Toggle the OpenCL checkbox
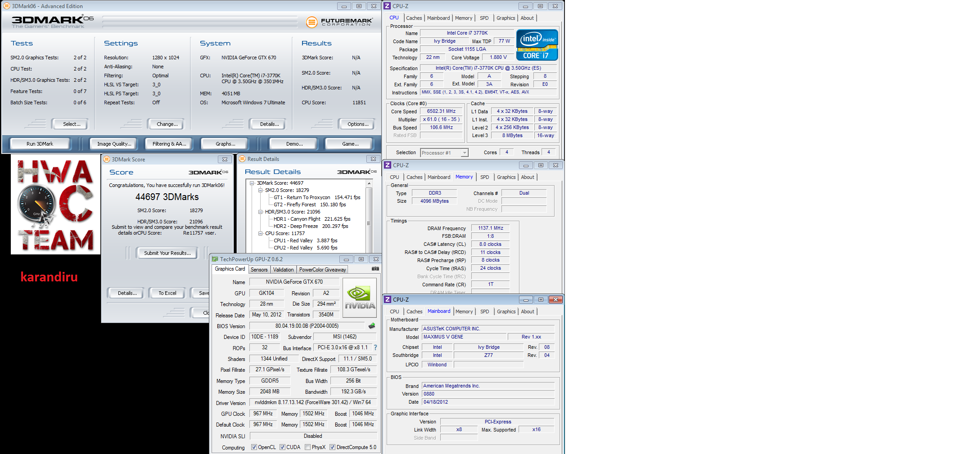 point(254,447)
